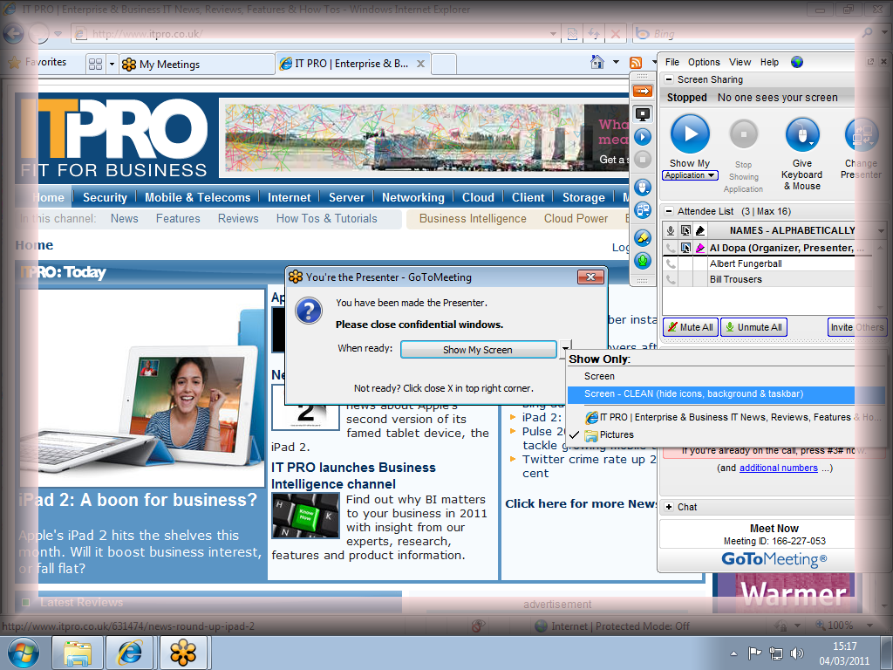Open dropdown arrow beside Show My Screen button
This screenshot has width=893, height=670.
coord(565,348)
